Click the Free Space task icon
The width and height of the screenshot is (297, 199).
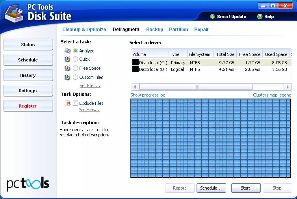point(67,68)
